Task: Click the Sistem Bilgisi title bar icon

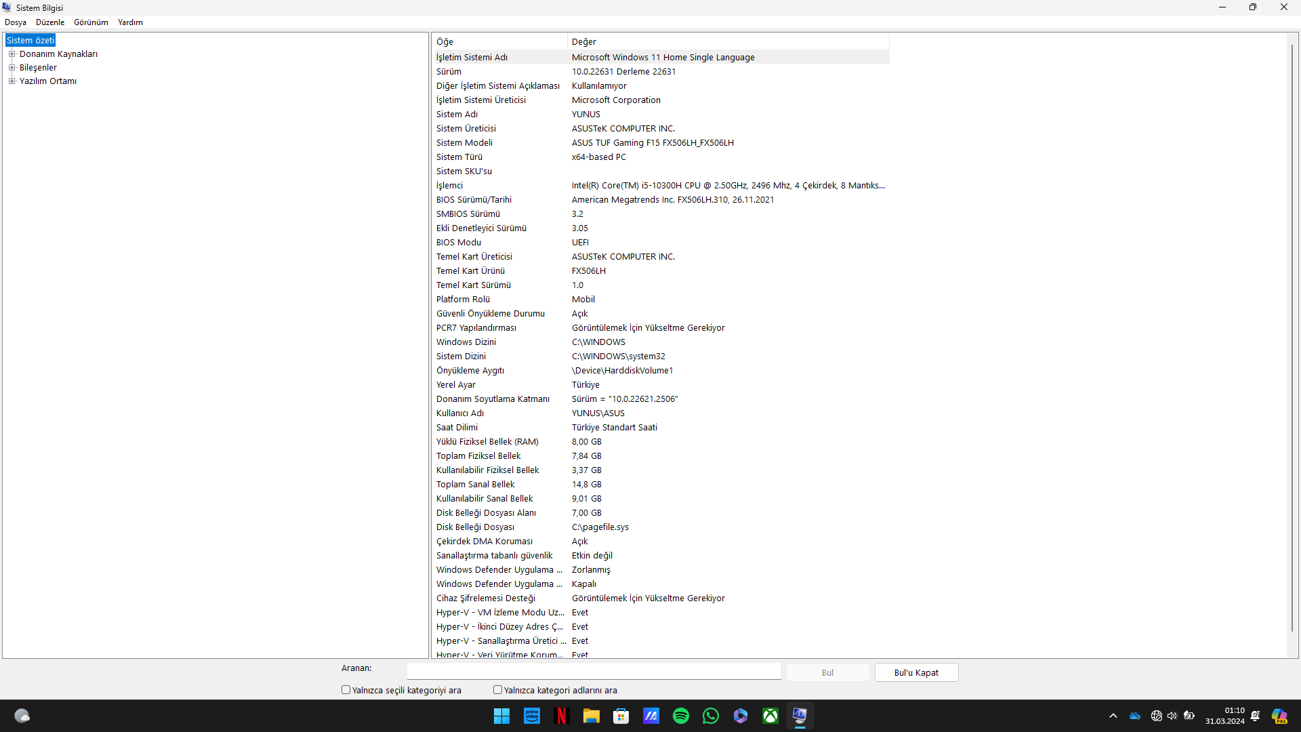Action: click(7, 7)
